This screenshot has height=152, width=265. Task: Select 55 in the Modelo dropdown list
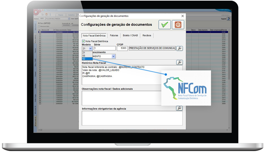(x=87, y=56)
